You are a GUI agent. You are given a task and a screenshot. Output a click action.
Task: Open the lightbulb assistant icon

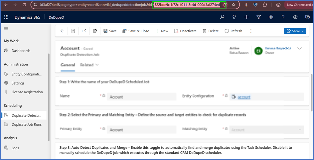234,17
